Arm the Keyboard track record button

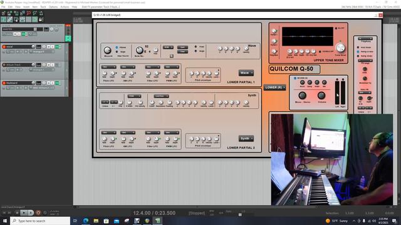[4, 83]
